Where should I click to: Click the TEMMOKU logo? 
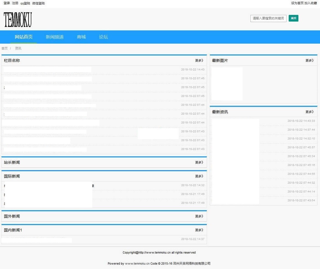pos(18,20)
